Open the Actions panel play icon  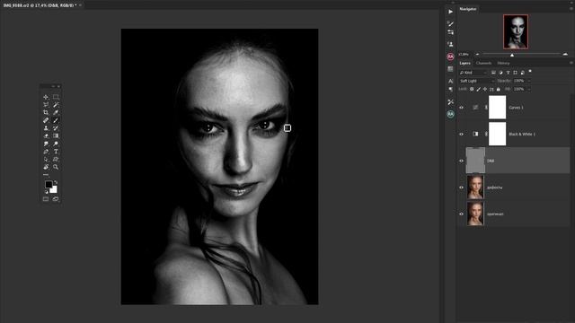click(450, 12)
